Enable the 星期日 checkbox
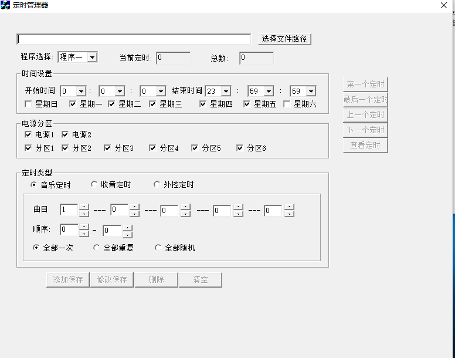The image size is (455, 358). tap(28, 104)
